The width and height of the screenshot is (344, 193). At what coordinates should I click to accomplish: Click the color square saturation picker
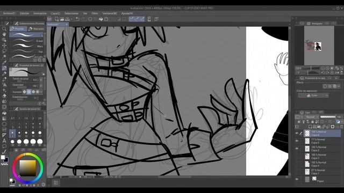[27, 168]
